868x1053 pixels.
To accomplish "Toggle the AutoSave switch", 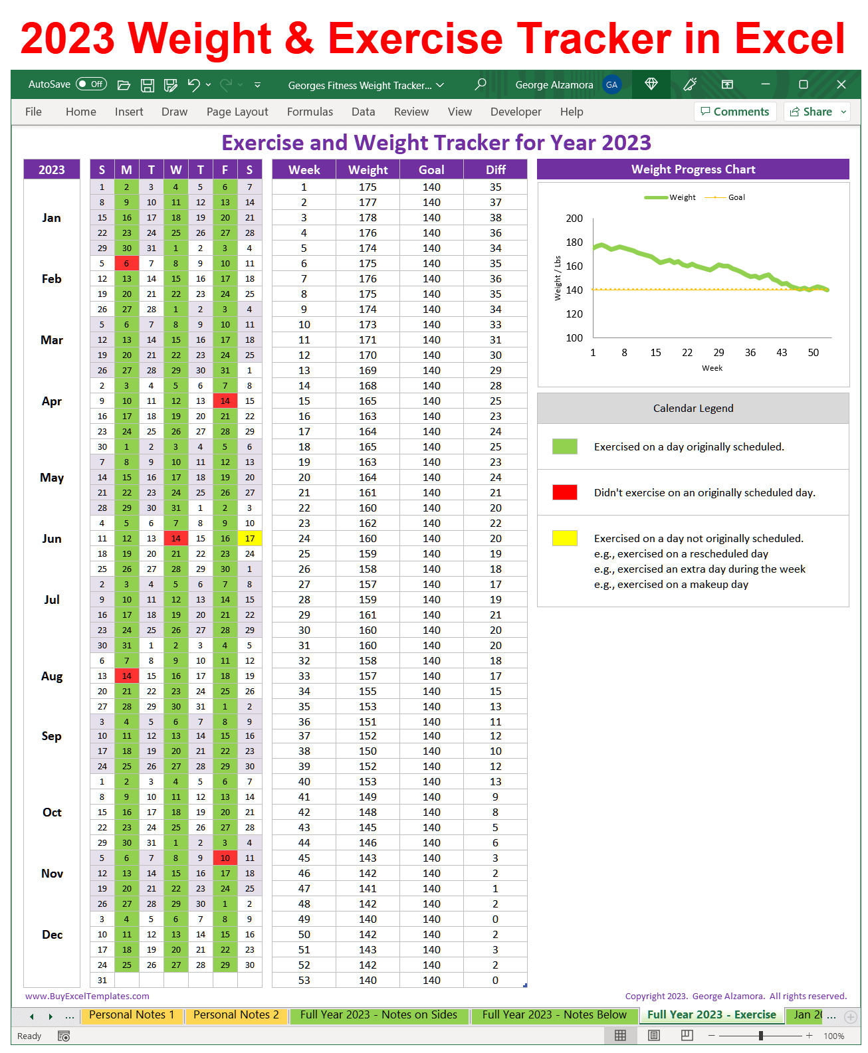I will (x=91, y=84).
